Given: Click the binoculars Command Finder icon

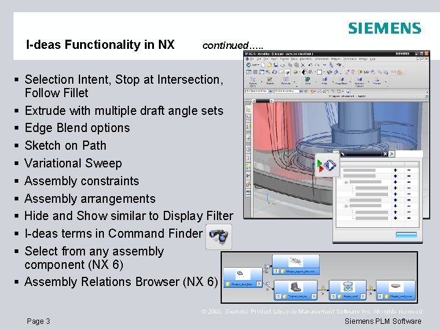Looking at the screenshot, I should coord(219,237).
